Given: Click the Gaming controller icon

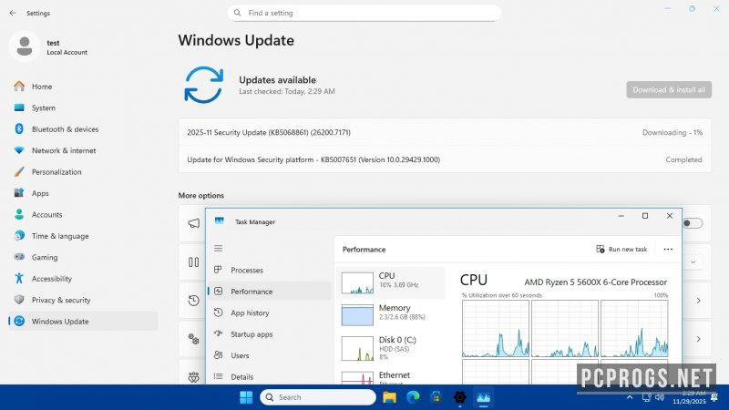Looking at the screenshot, I should [x=19, y=257].
